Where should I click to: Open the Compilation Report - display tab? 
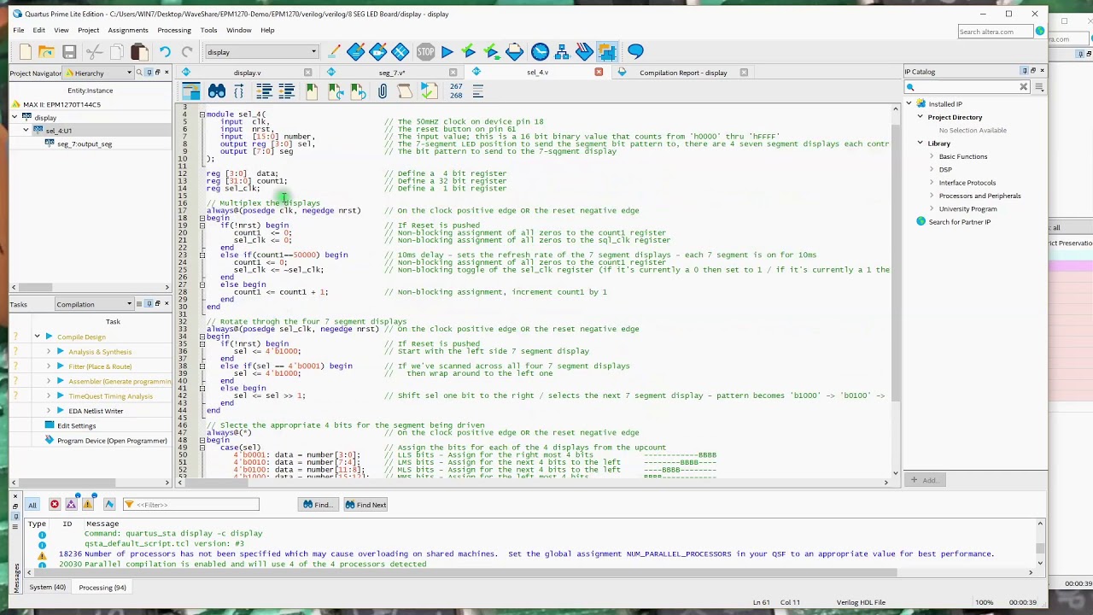point(683,73)
